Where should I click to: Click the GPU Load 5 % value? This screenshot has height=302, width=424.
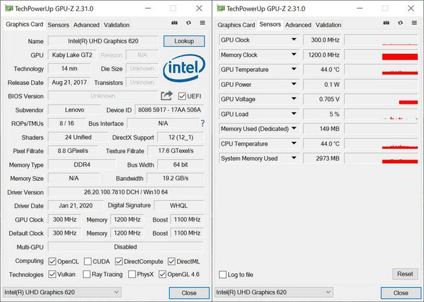pos(322,114)
